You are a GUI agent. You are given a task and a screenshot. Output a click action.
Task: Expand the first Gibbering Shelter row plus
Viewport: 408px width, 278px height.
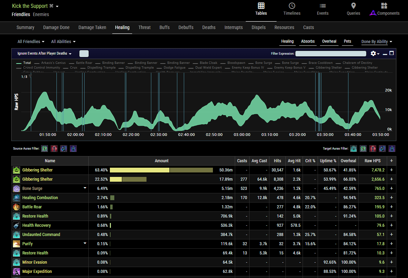pyautogui.click(x=391, y=170)
